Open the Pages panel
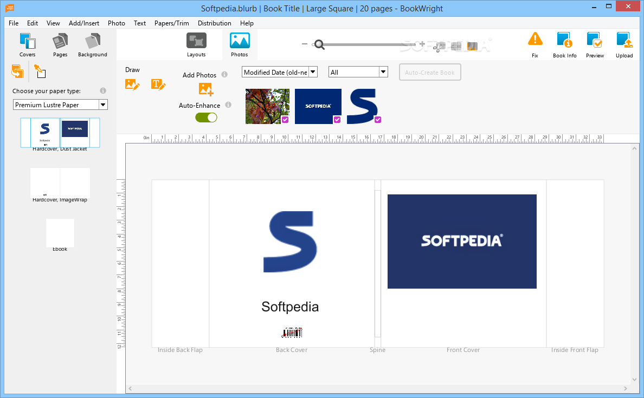Screen dimensions: 644x398 click(60, 45)
